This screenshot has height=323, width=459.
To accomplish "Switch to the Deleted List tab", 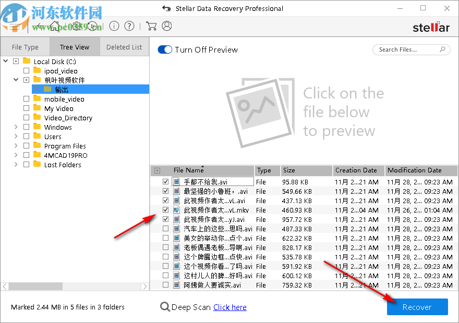I will pos(124,47).
